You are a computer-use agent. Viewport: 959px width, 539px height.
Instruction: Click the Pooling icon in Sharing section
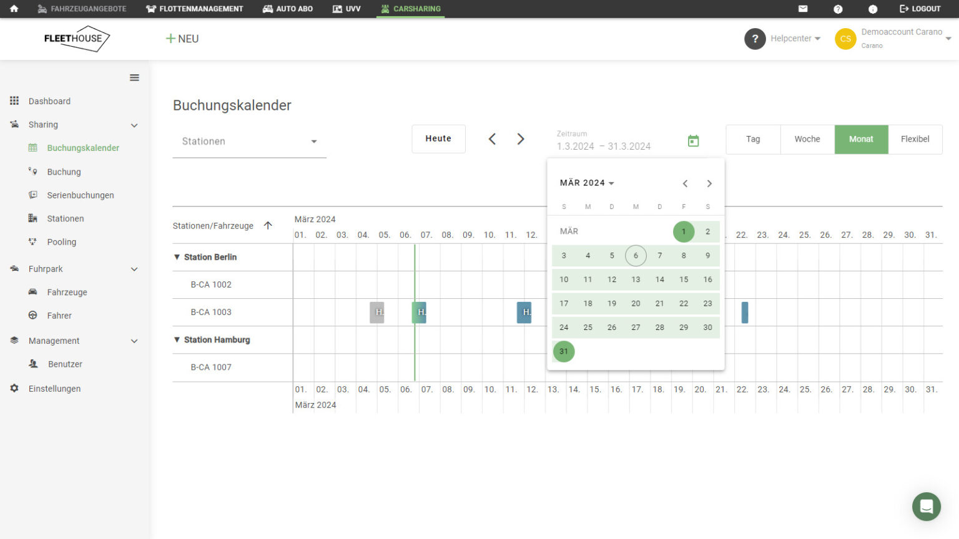click(x=33, y=241)
